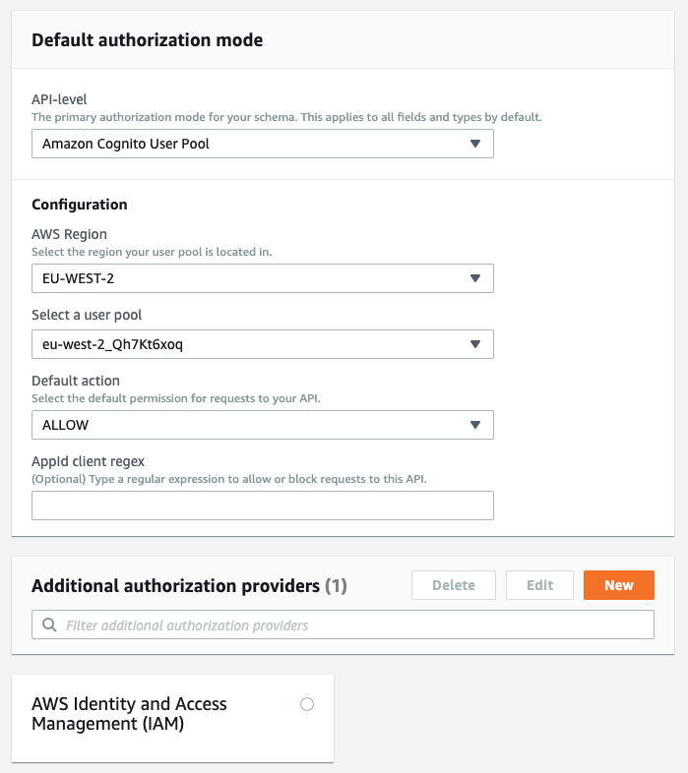The height and width of the screenshot is (773, 688).
Task: Open the eu-west-2_Qh7Kt6xoq user pool dropdown
Action: point(263,344)
